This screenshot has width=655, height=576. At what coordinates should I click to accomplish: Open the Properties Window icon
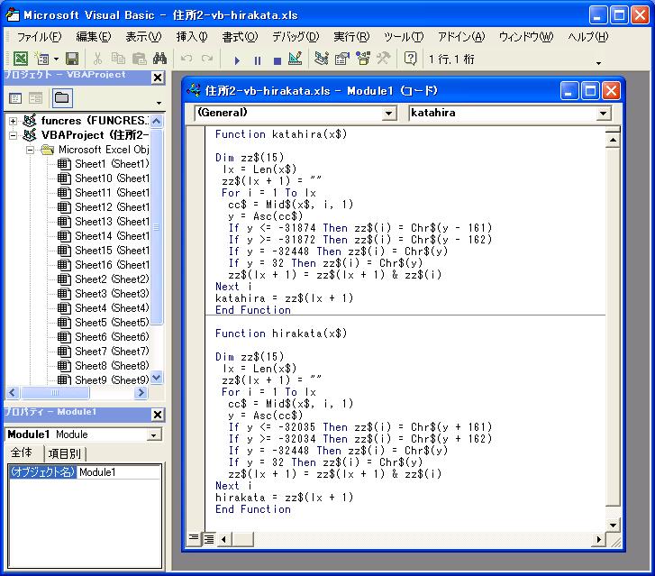coord(342,59)
